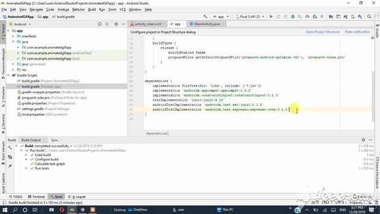Click the filter icon in Build panel sidebar
The image size is (380, 214).
click(x=10, y=157)
